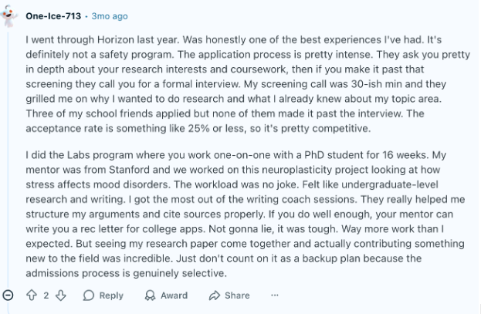Click the Reply speech bubble icon

tap(88, 295)
